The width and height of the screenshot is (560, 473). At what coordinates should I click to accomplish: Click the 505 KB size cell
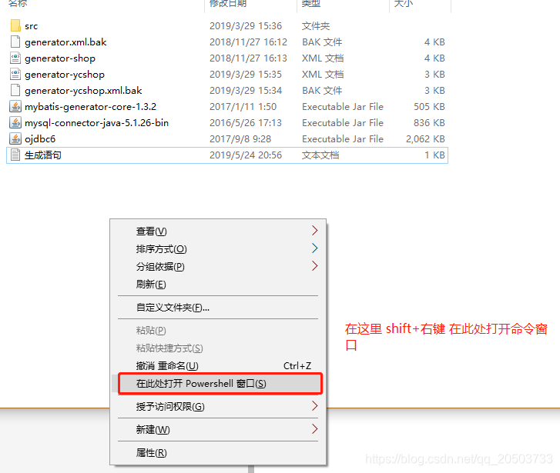click(429, 107)
